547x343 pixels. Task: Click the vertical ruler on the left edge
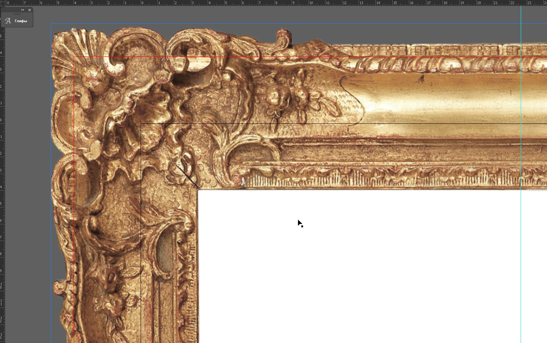[2, 174]
